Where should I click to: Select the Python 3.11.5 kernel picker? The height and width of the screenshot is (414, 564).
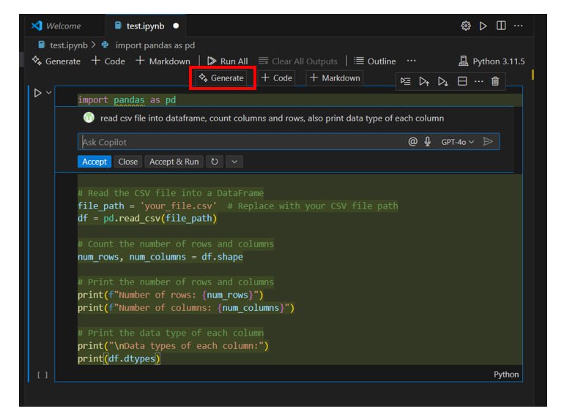click(x=491, y=61)
